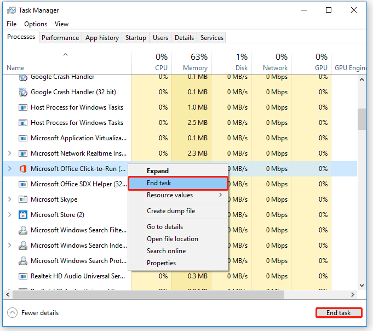Expand the Microsoft Store (2) process group

pos(9,215)
